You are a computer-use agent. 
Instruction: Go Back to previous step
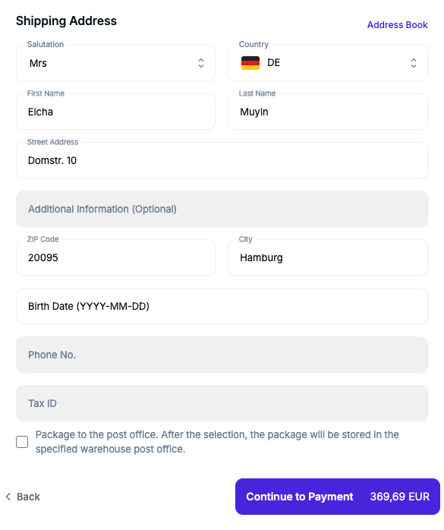tap(23, 497)
